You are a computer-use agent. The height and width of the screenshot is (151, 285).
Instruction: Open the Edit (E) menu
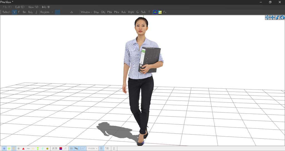20,7
